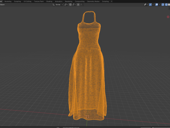Viewport: 170px width, 128px height.
Task: Open the Compositing workspace tab
Action: coord(80,1)
